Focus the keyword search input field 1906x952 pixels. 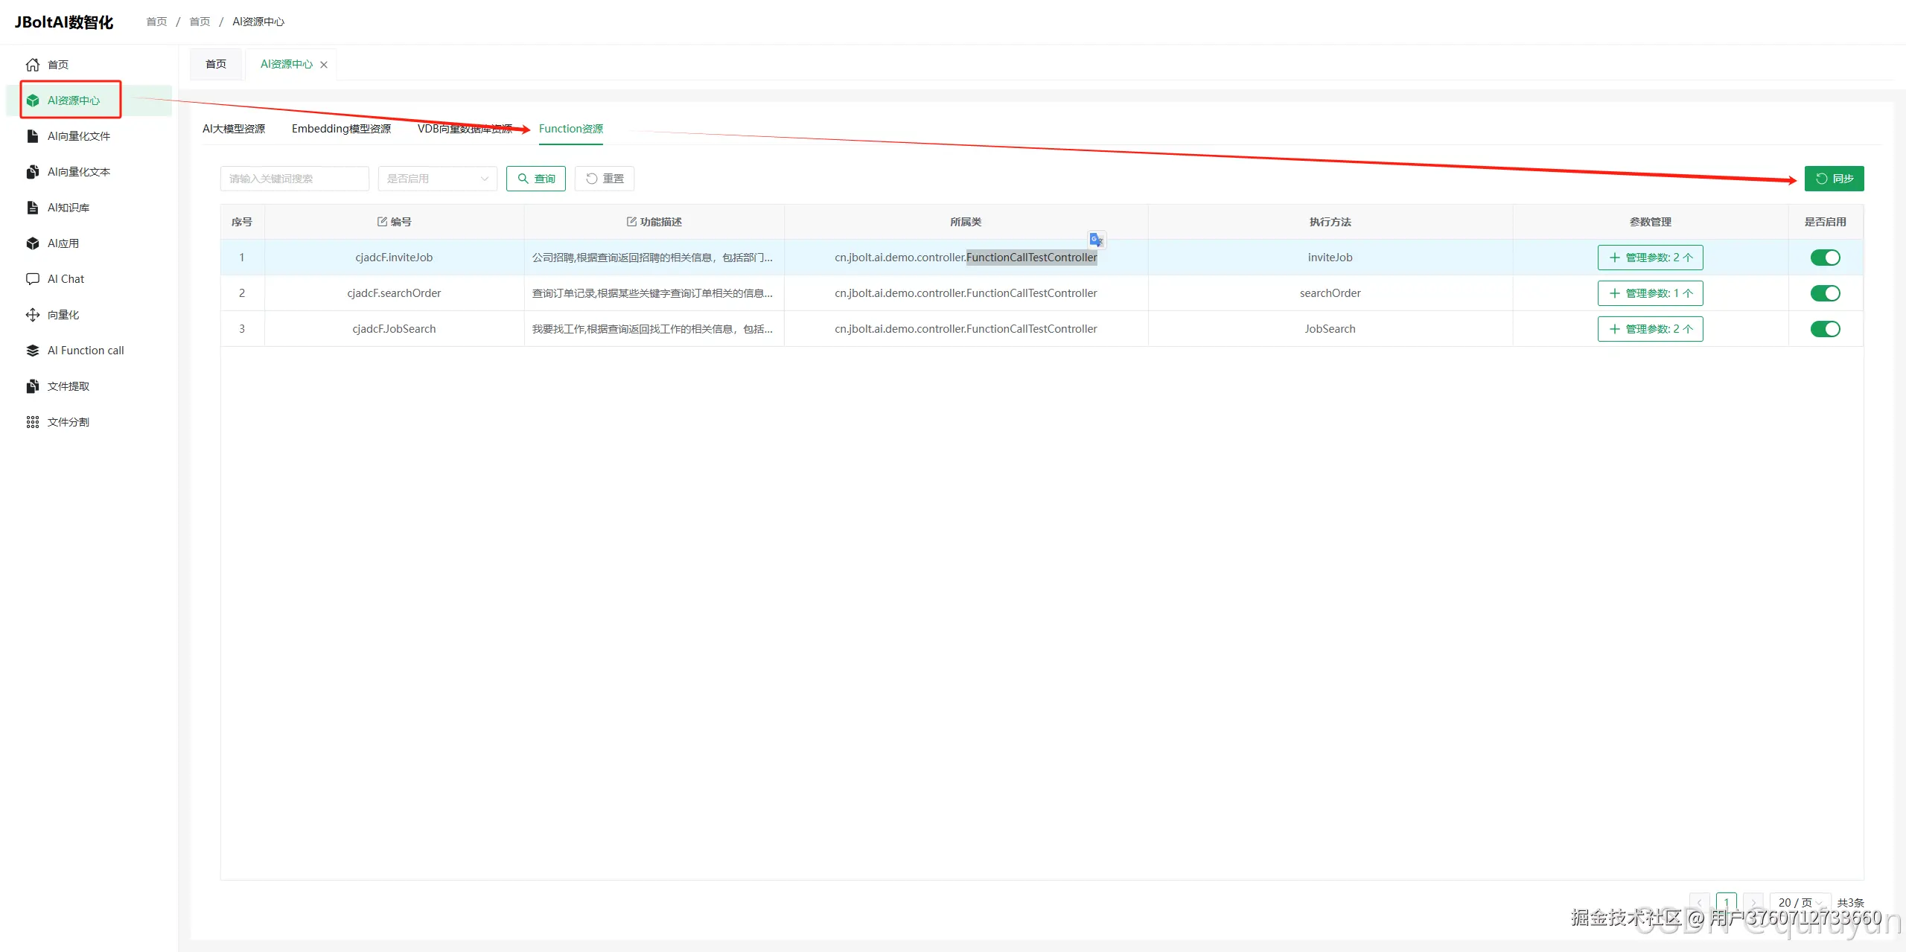pos(294,179)
